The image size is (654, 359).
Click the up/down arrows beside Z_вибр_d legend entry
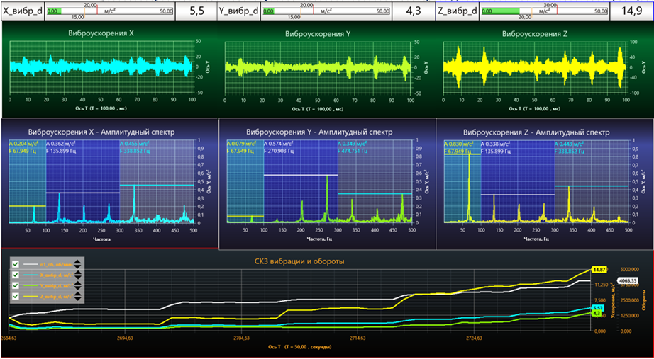(78, 296)
